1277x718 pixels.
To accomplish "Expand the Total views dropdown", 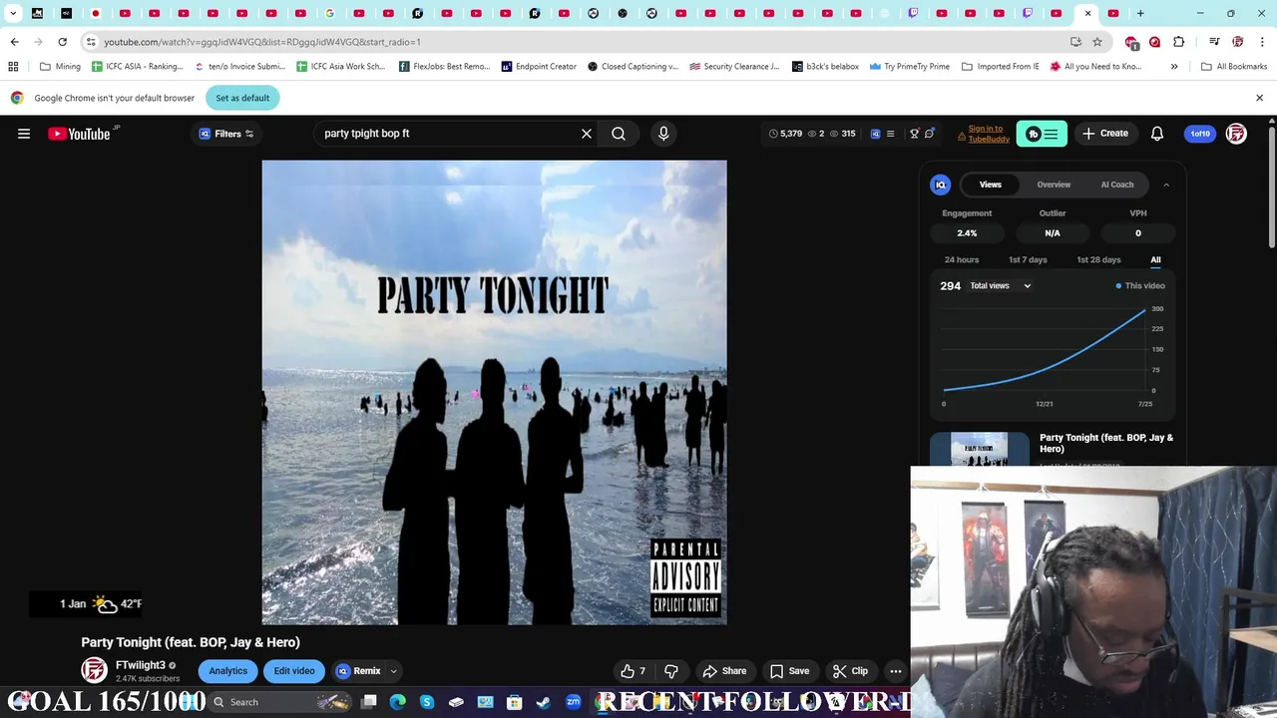I will pos(1001,286).
